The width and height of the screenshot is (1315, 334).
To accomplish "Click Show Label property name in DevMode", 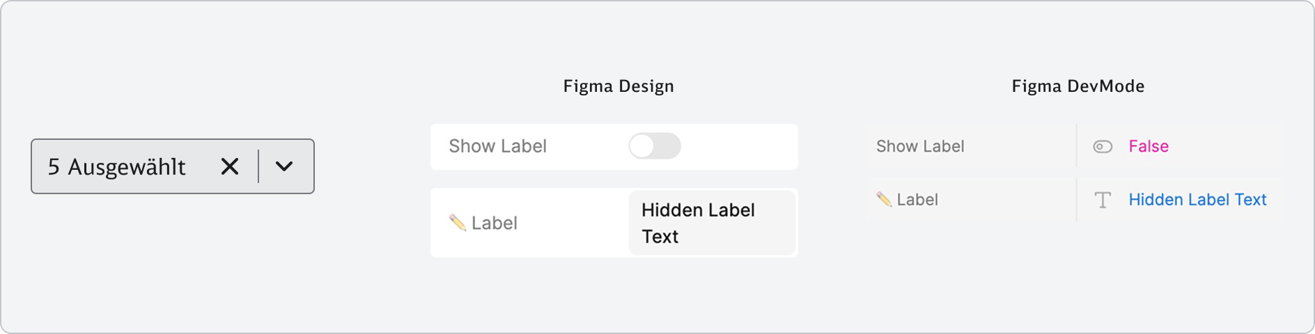I will (x=920, y=146).
